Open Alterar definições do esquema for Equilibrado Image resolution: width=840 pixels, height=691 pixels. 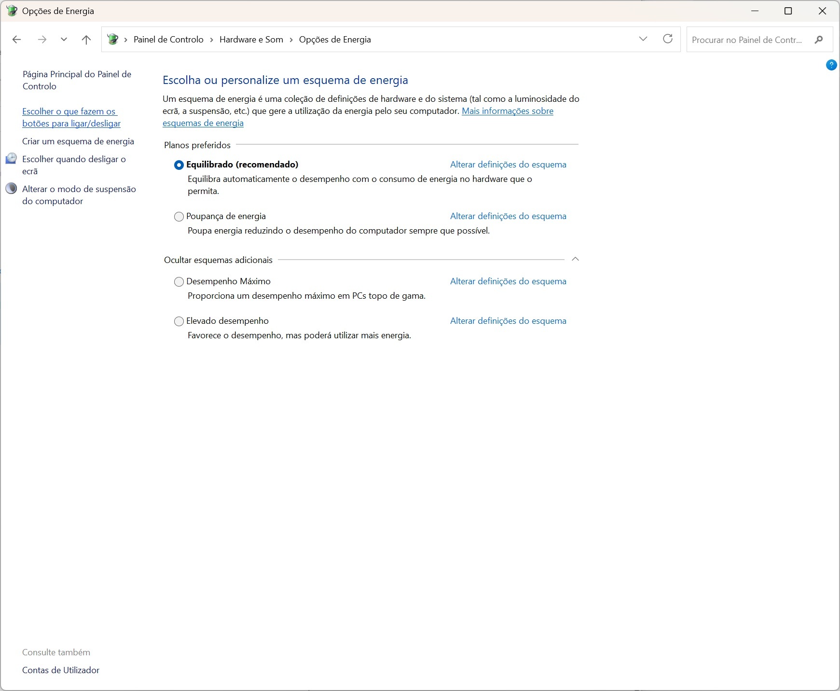pyautogui.click(x=508, y=165)
